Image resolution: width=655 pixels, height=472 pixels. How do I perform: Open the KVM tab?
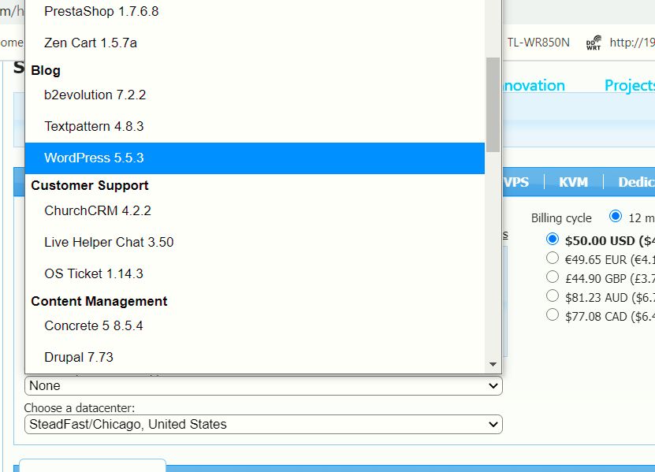tap(573, 182)
